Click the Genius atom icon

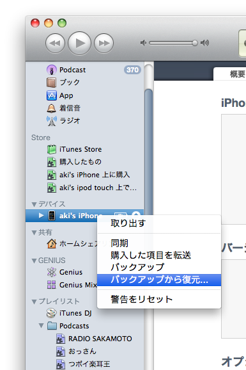click(52, 272)
